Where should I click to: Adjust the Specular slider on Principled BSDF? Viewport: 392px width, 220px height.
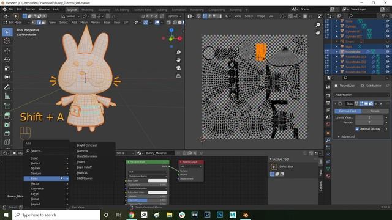[147, 200]
